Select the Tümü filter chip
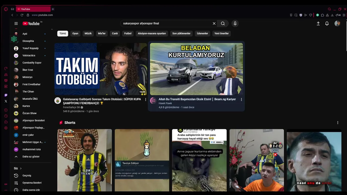The width and height of the screenshot is (347, 195). pos(63,34)
